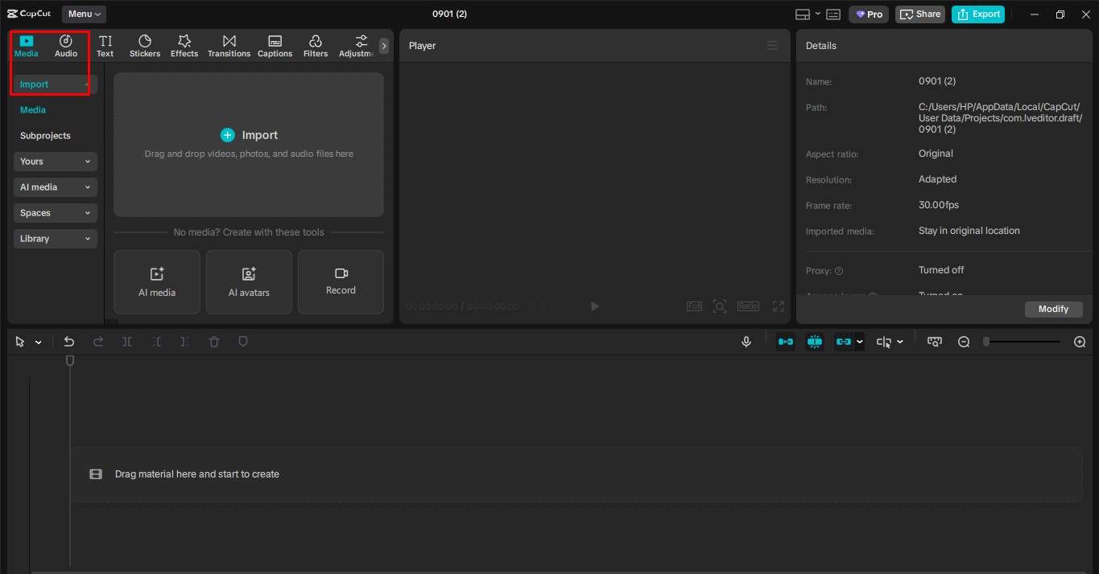Open the AI media tool card

click(157, 282)
